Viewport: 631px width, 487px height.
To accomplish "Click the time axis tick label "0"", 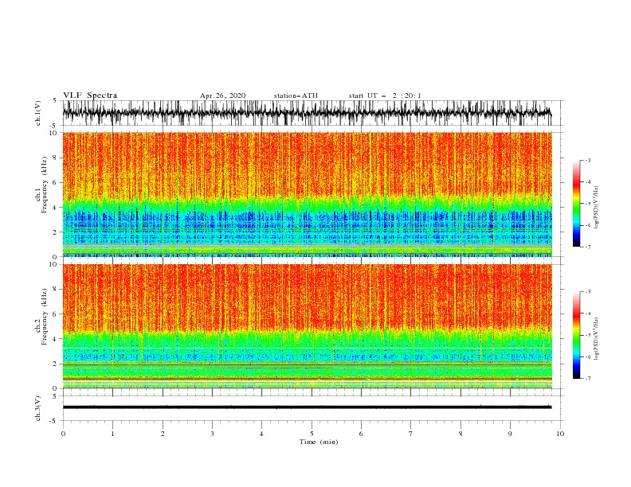I will (x=63, y=434).
